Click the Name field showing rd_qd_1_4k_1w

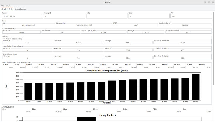[23, 16]
